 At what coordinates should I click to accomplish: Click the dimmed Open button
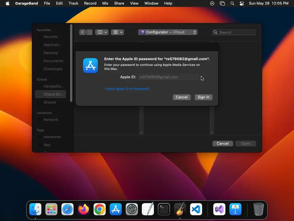[x=245, y=143]
